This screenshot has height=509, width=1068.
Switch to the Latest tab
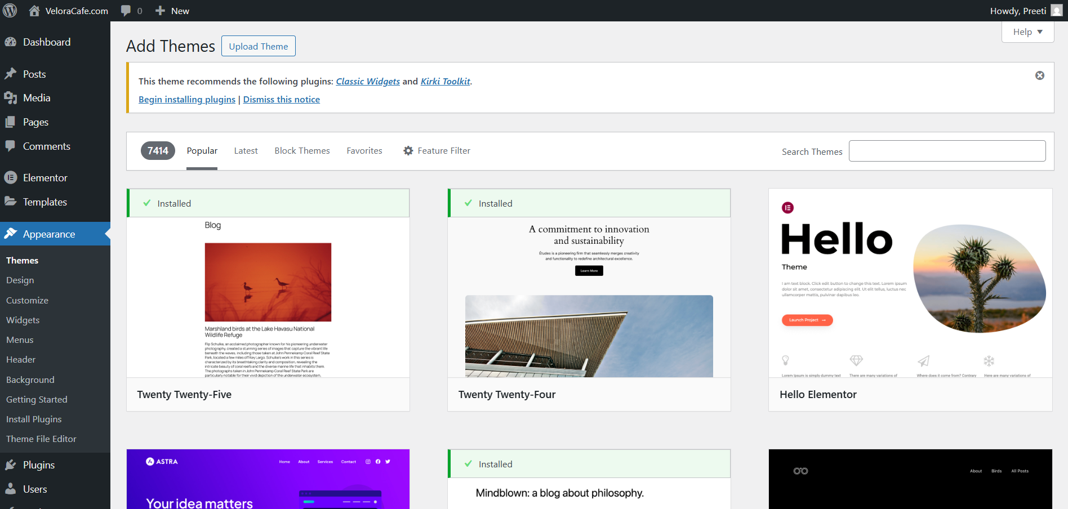click(x=246, y=151)
